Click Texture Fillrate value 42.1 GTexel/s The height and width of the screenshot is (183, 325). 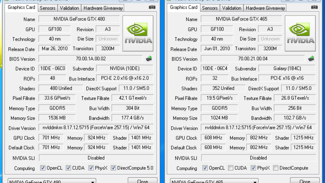[133, 98]
